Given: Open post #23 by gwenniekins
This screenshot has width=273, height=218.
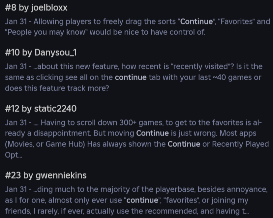Looking at the screenshot, I should [46, 175].
